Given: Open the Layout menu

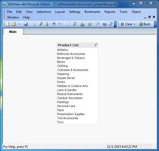Looking at the screenshot, I should 60,12.
